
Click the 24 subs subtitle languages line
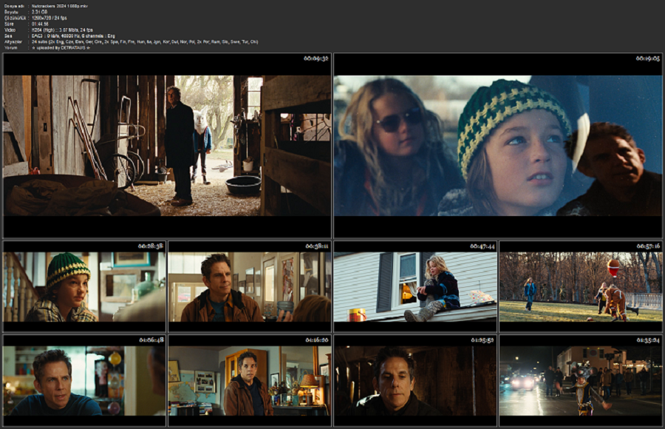[x=145, y=41]
